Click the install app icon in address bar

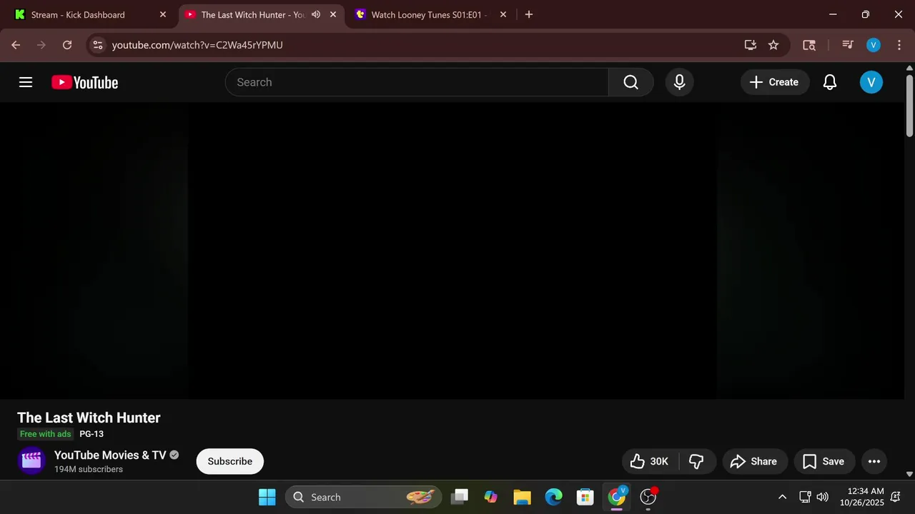pos(750,45)
